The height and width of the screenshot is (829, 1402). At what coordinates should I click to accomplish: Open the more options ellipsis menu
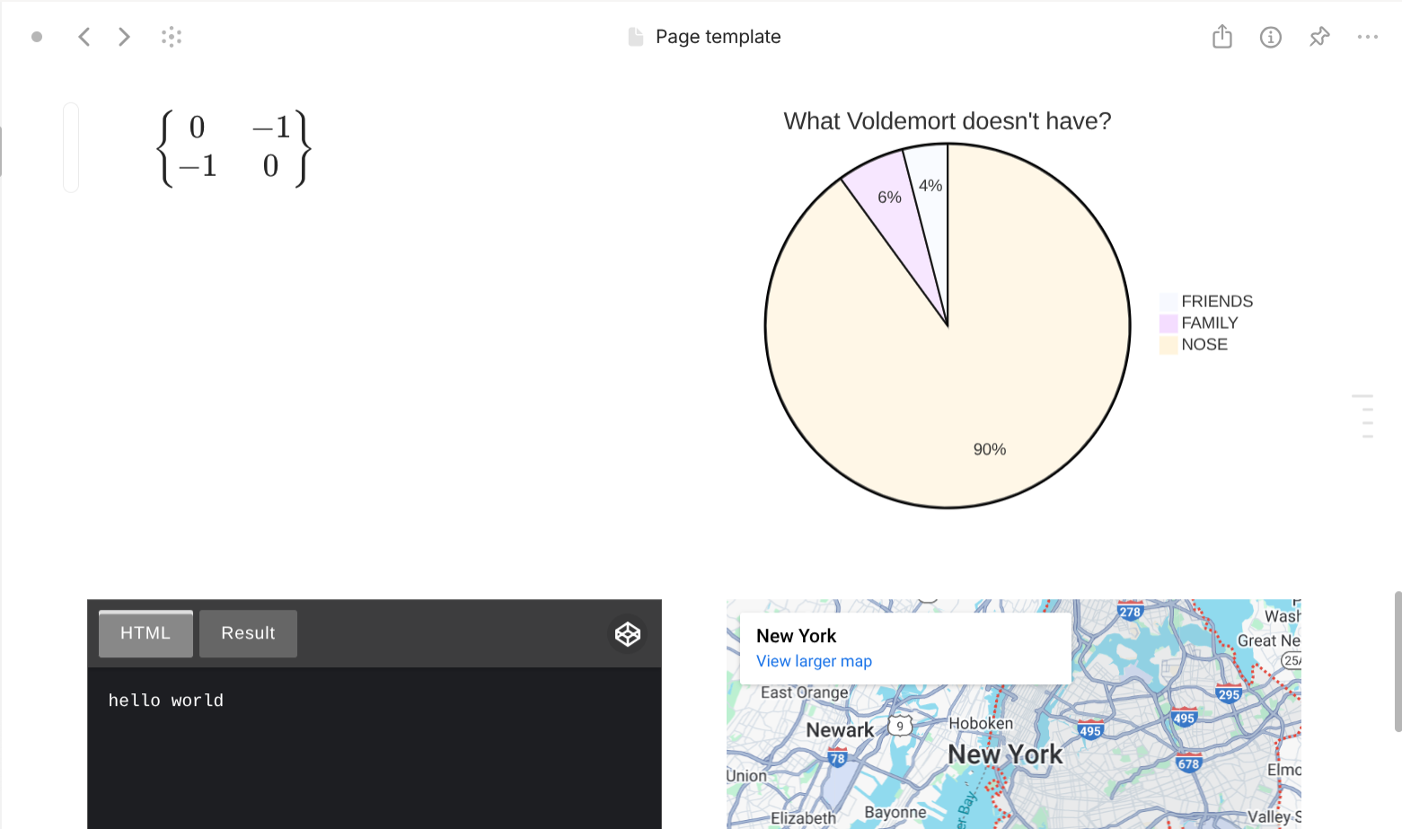pos(1367,37)
